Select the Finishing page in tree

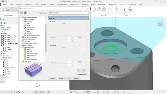pyautogui.click(x=29, y=21)
